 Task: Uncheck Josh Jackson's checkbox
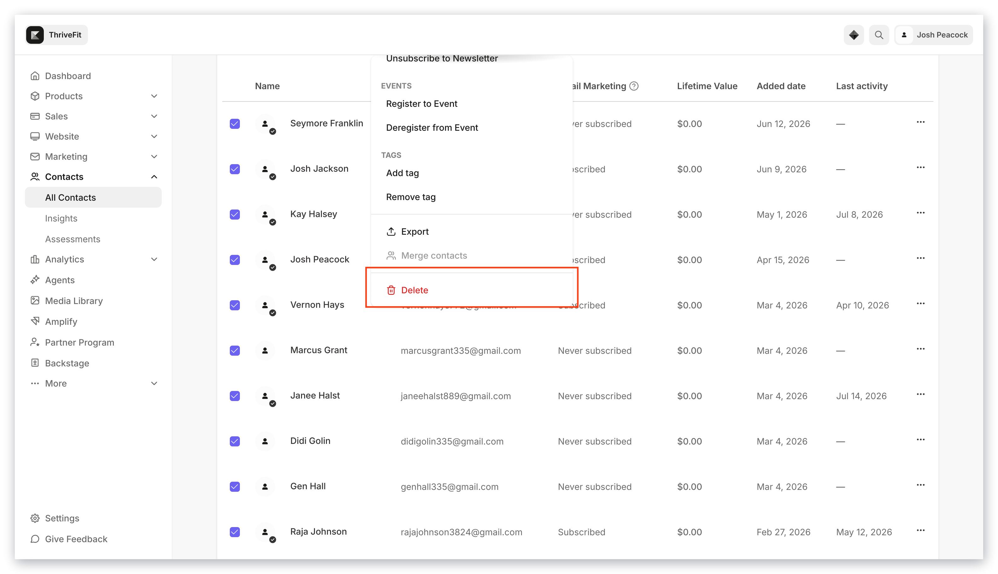click(235, 169)
